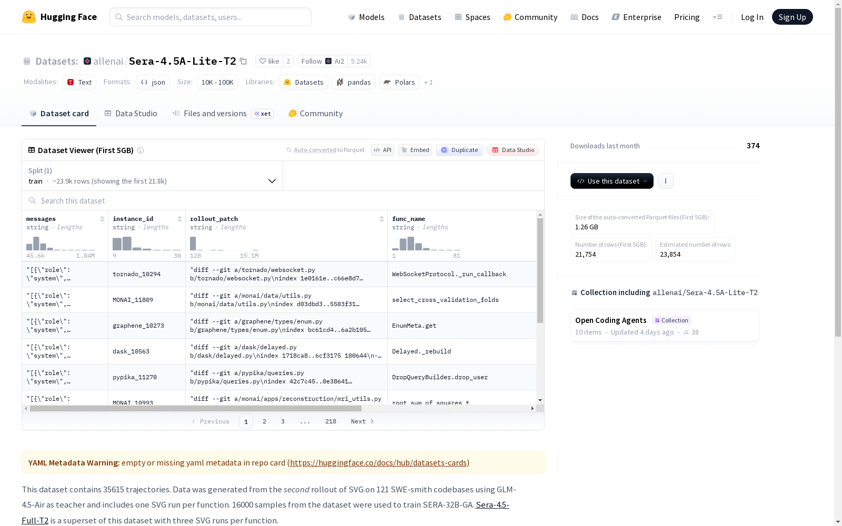The height and width of the screenshot is (526, 842).
Task: Open Spaces in the top navigation
Action: point(473,17)
